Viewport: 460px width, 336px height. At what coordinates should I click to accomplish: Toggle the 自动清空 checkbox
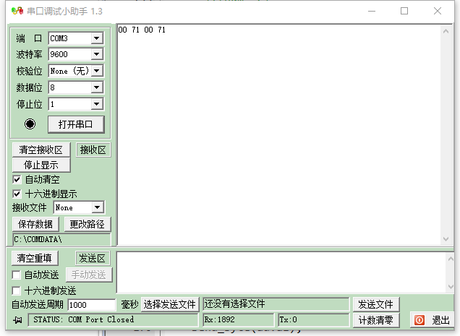point(17,179)
